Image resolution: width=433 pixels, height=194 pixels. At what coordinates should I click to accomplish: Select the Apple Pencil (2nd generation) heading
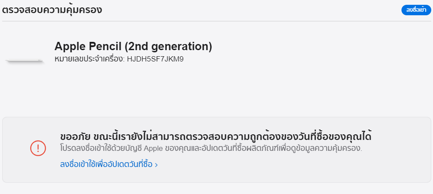133,47
